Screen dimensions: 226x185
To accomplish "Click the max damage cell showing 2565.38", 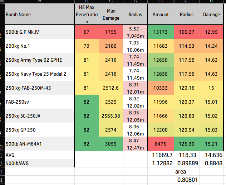I will point(111,116).
